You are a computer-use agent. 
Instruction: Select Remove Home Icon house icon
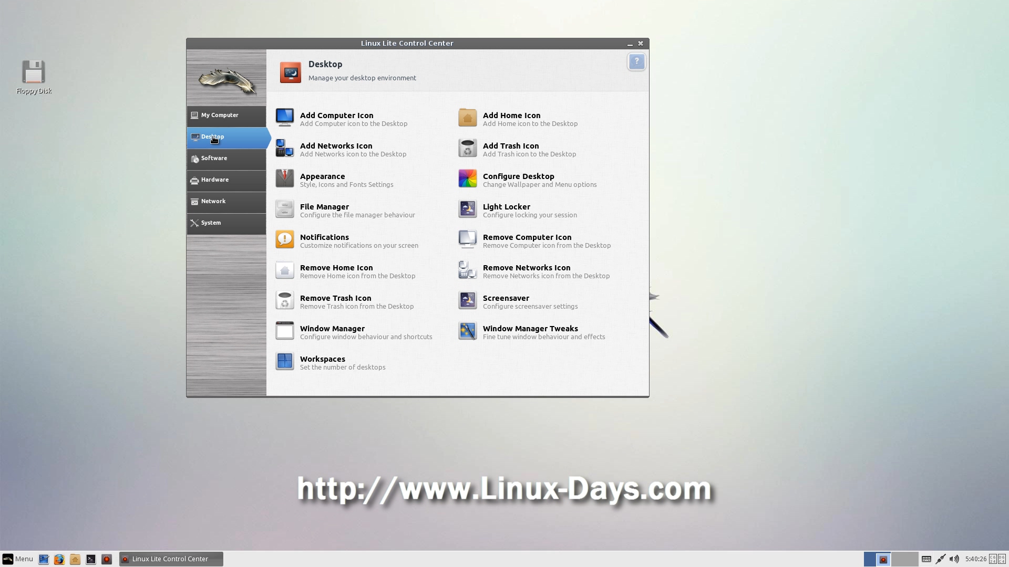[x=285, y=270]
